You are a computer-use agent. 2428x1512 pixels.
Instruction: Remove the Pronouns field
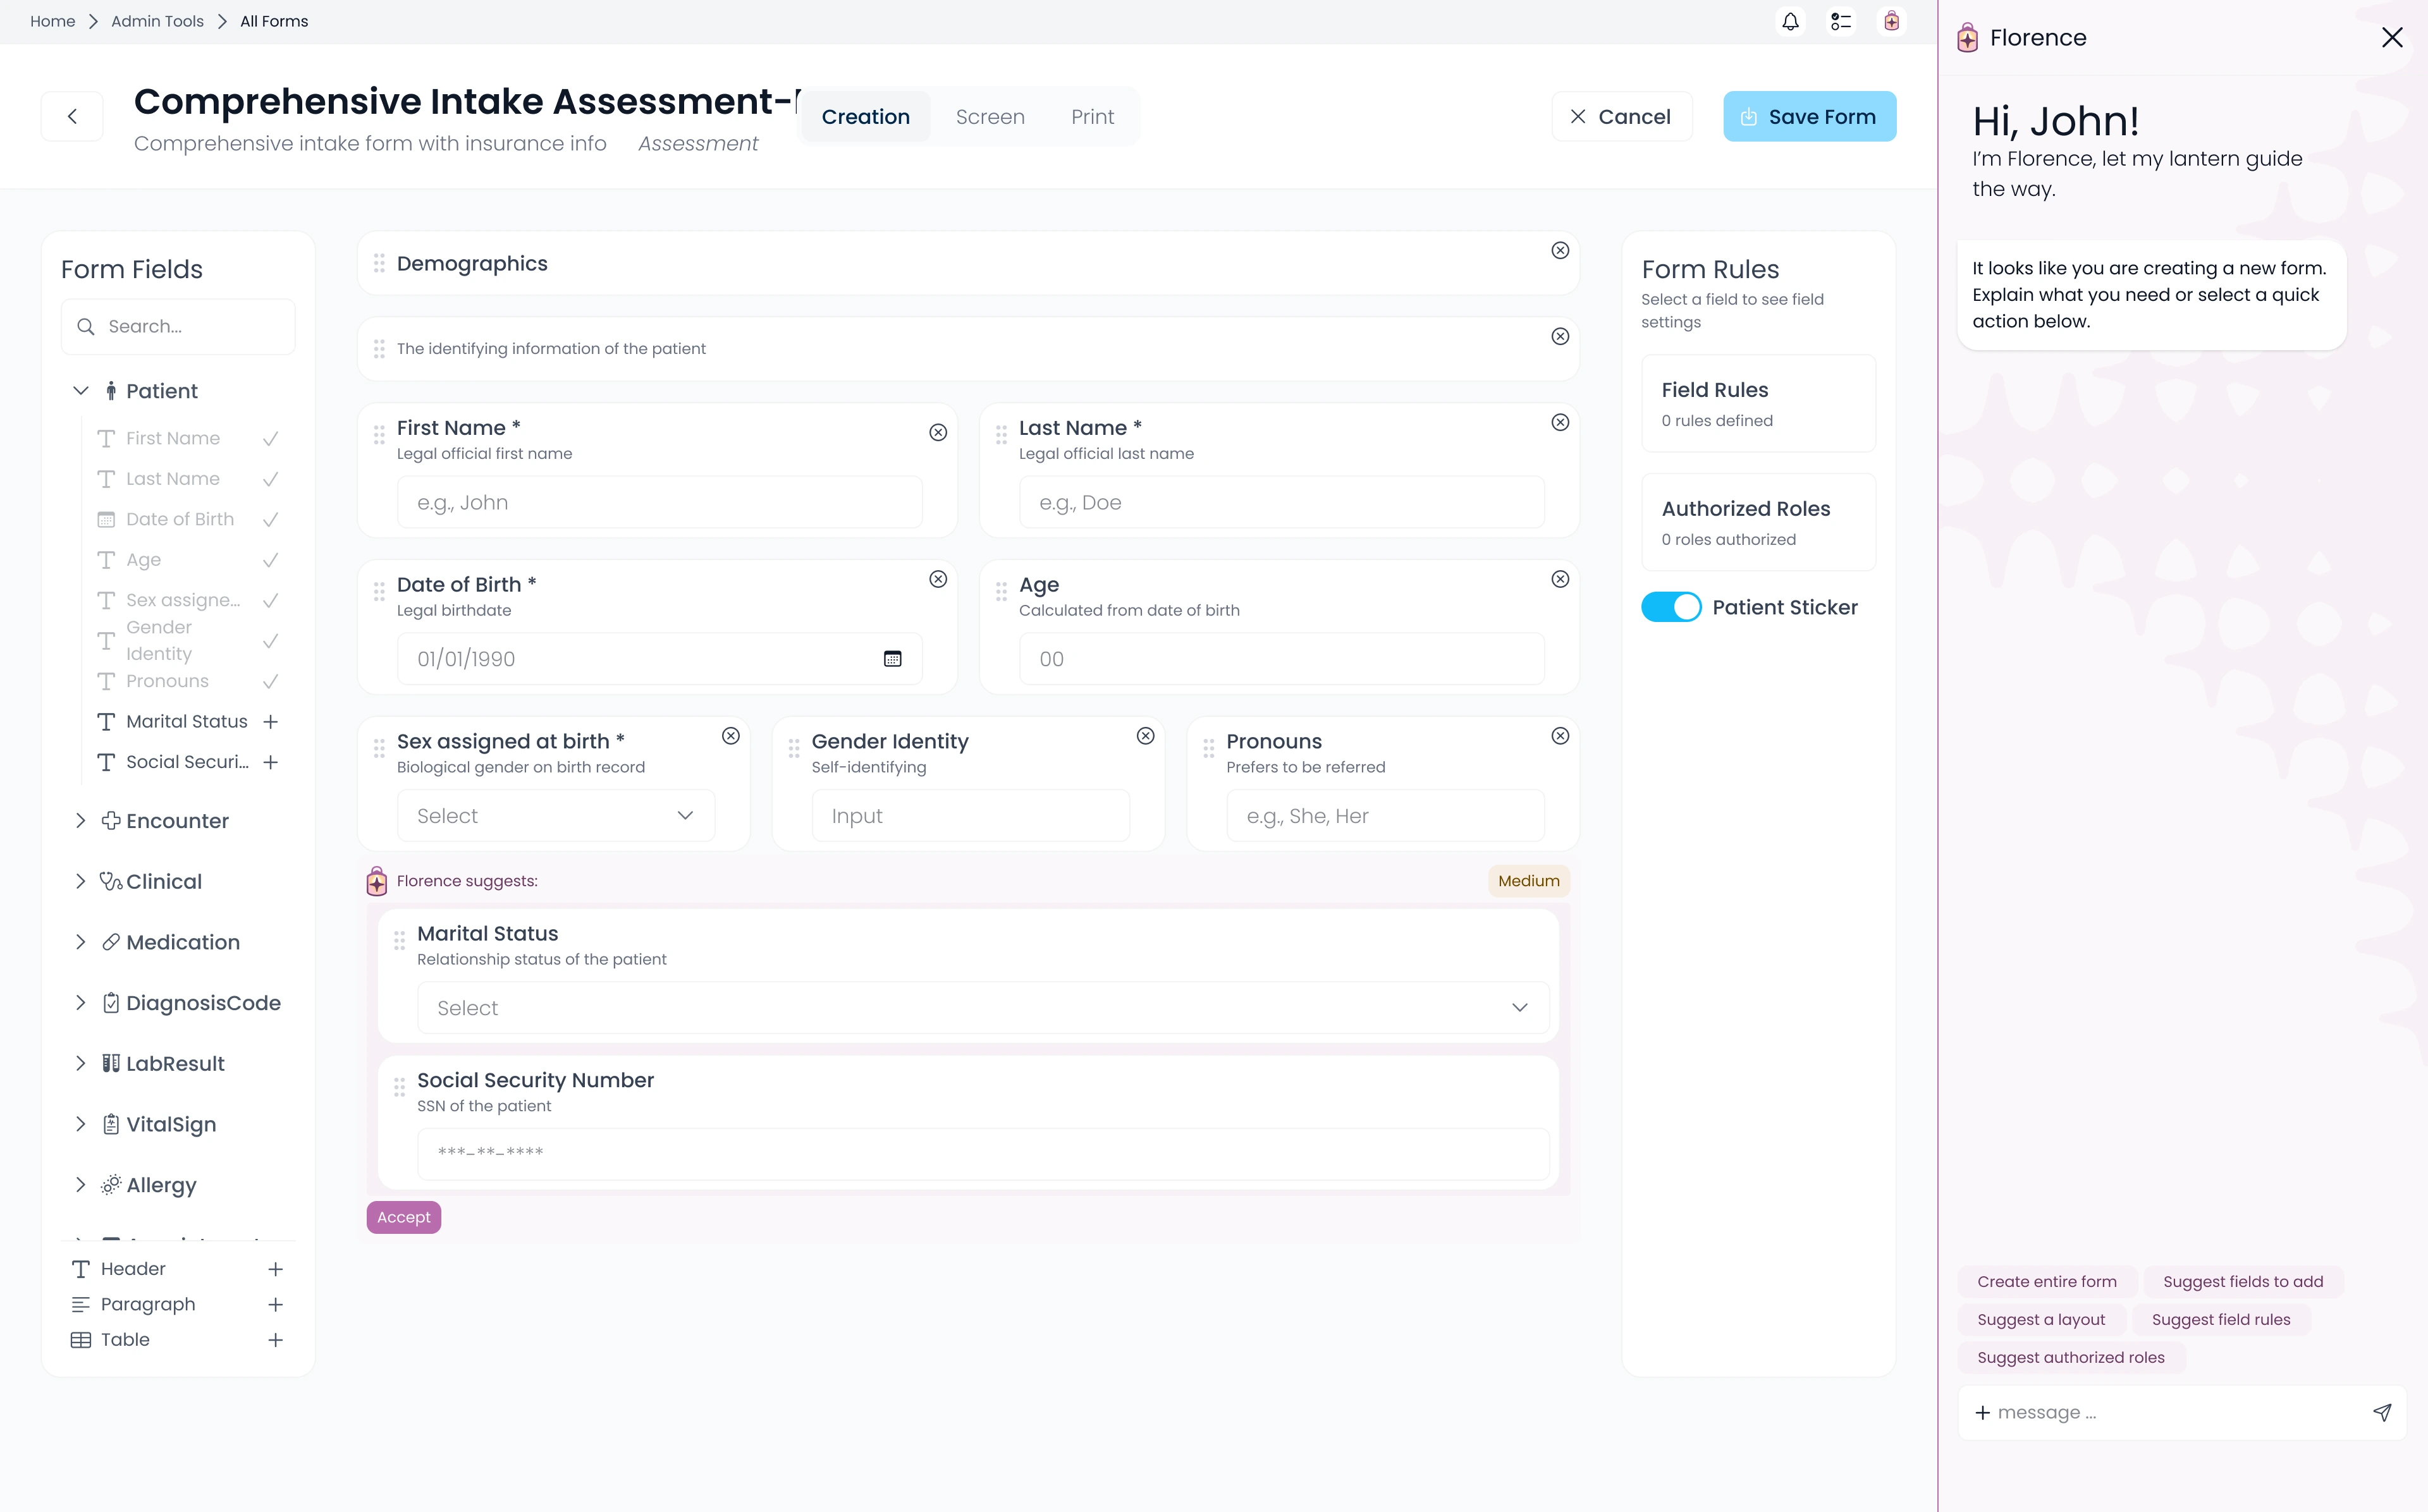pos(1560,736)
